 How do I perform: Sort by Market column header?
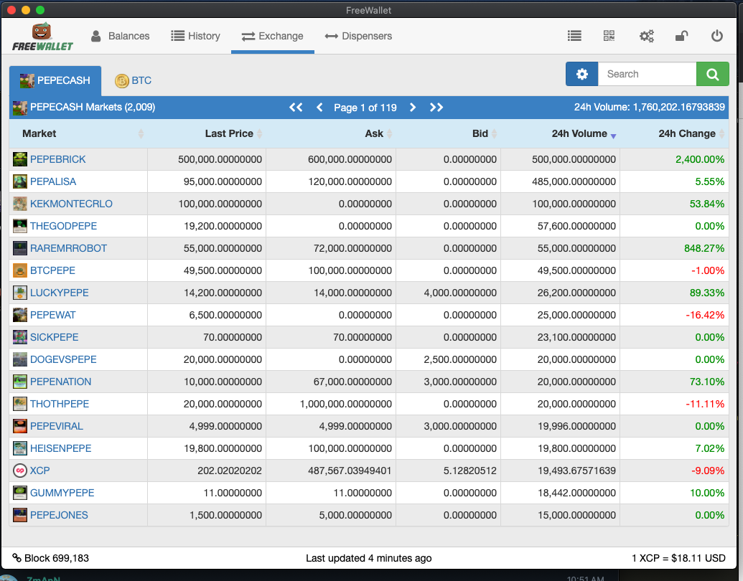78,133
